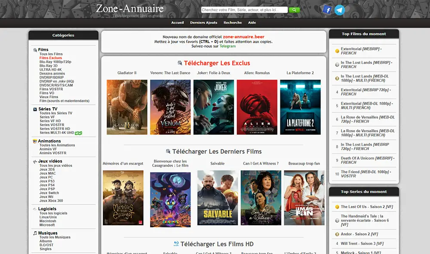Open Linux/Unix software link
Image resolution: width=430 pixels, height=254 pixels.
[x=48, y=217]
